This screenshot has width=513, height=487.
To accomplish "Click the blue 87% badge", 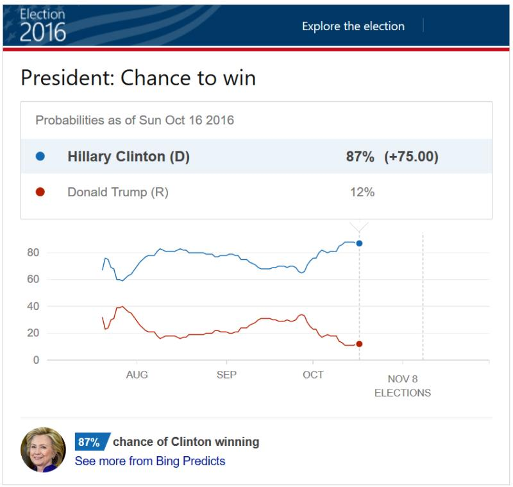I will 90,441.
